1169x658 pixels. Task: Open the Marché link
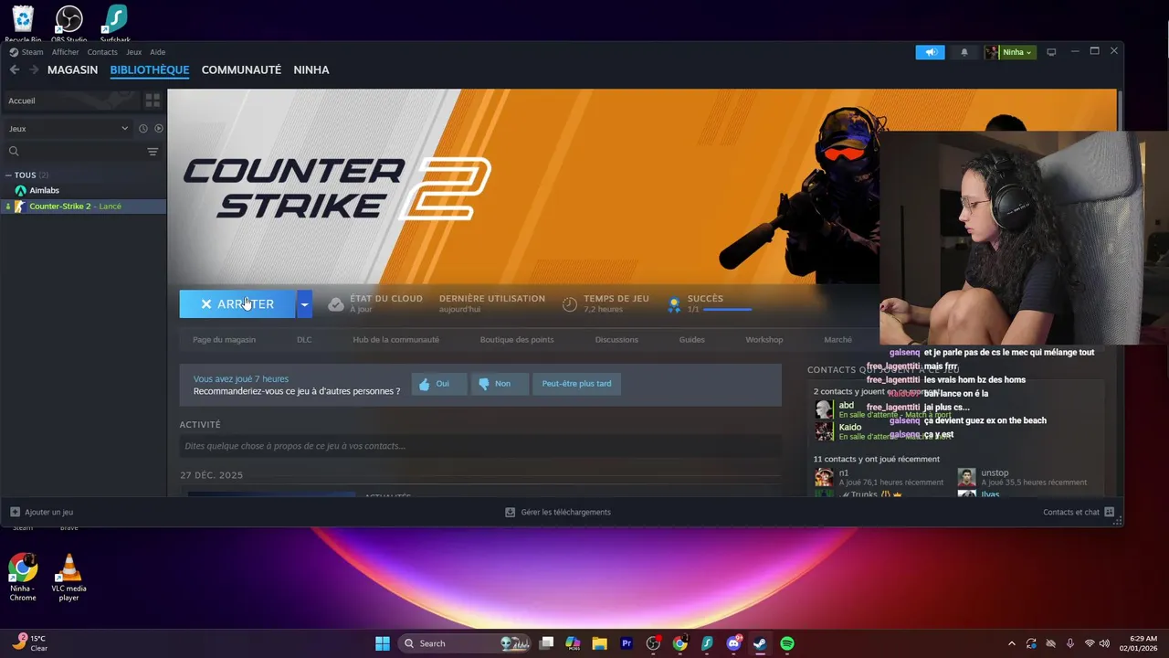point(837,339)
